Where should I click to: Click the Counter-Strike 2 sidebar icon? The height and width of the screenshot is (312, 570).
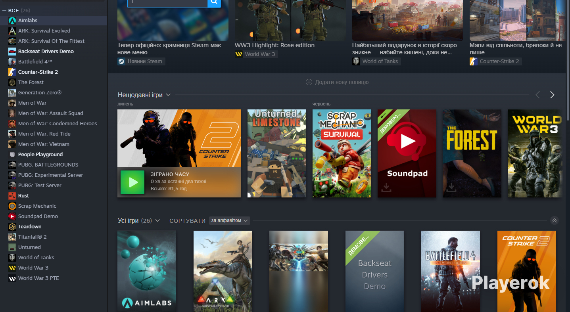[x=12, y=72]
